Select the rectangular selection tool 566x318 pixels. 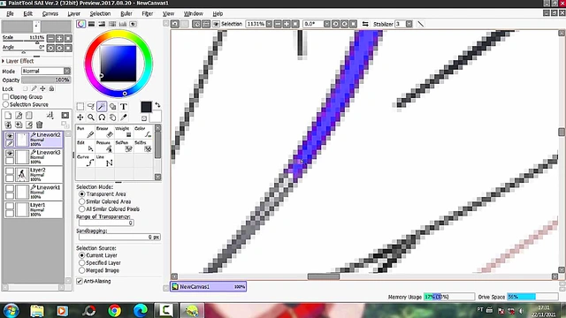pos(80,106)
